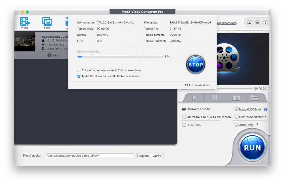This screenshot has width=285, height=184.
Task: Enable Utilizzare alta qualità del motore
Action: (x=184, y=117)
